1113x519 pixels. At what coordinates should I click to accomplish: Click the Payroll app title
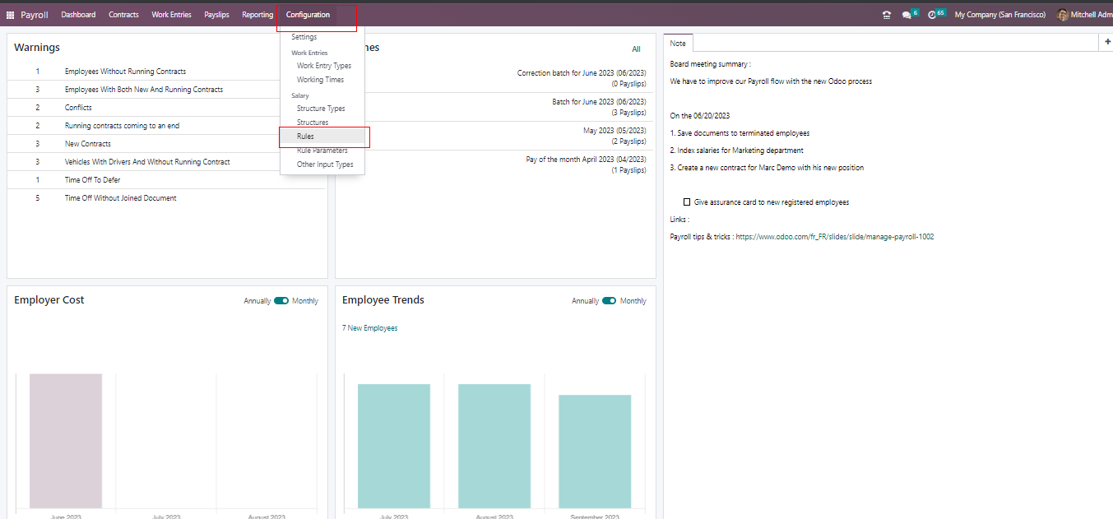[x=35, y=15]
